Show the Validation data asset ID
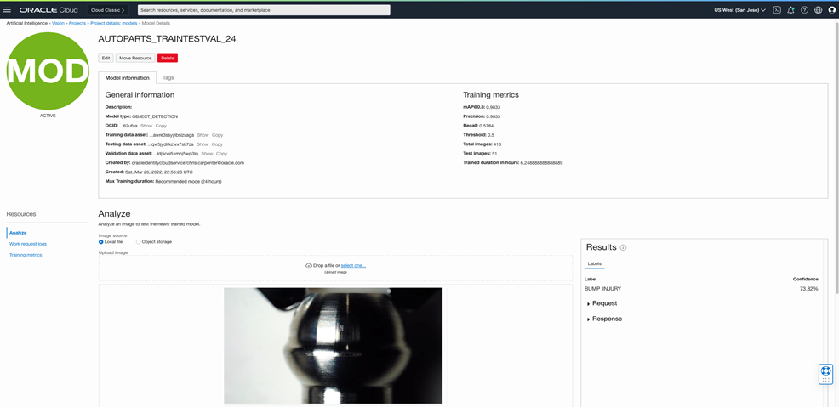839x407 pixels. [x=207, y=153]
